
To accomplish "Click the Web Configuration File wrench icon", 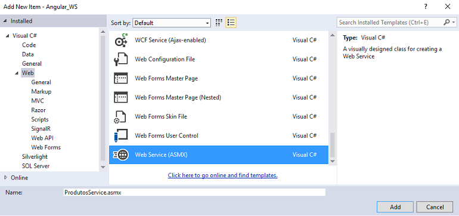I will [x=120, y=59].
